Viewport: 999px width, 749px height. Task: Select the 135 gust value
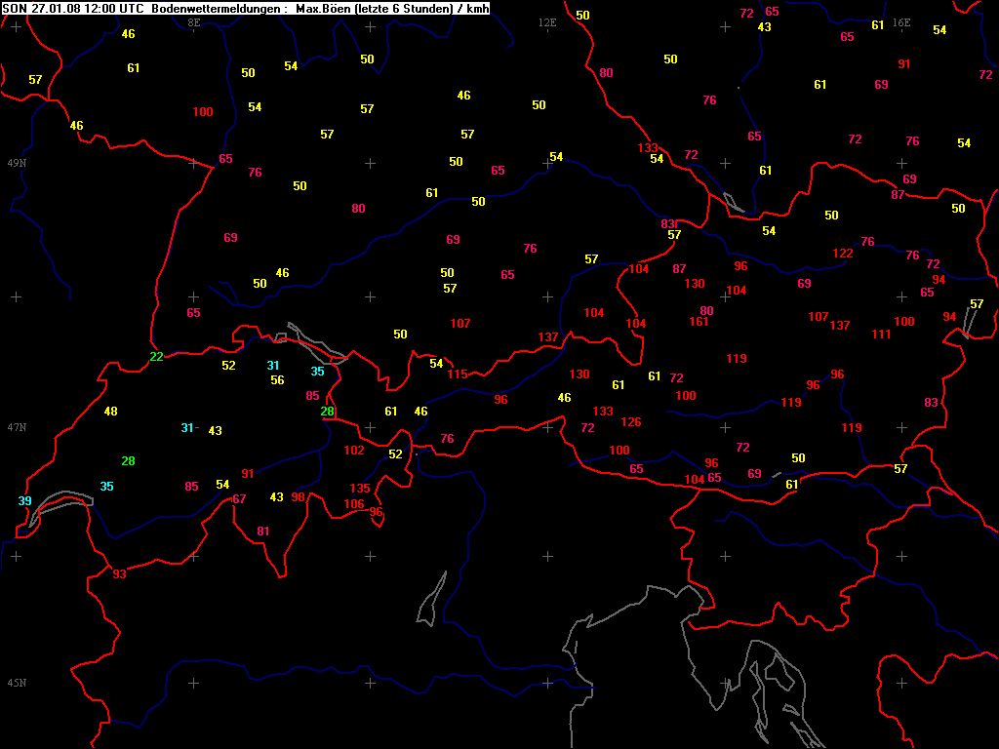click(x=360, y=489)
